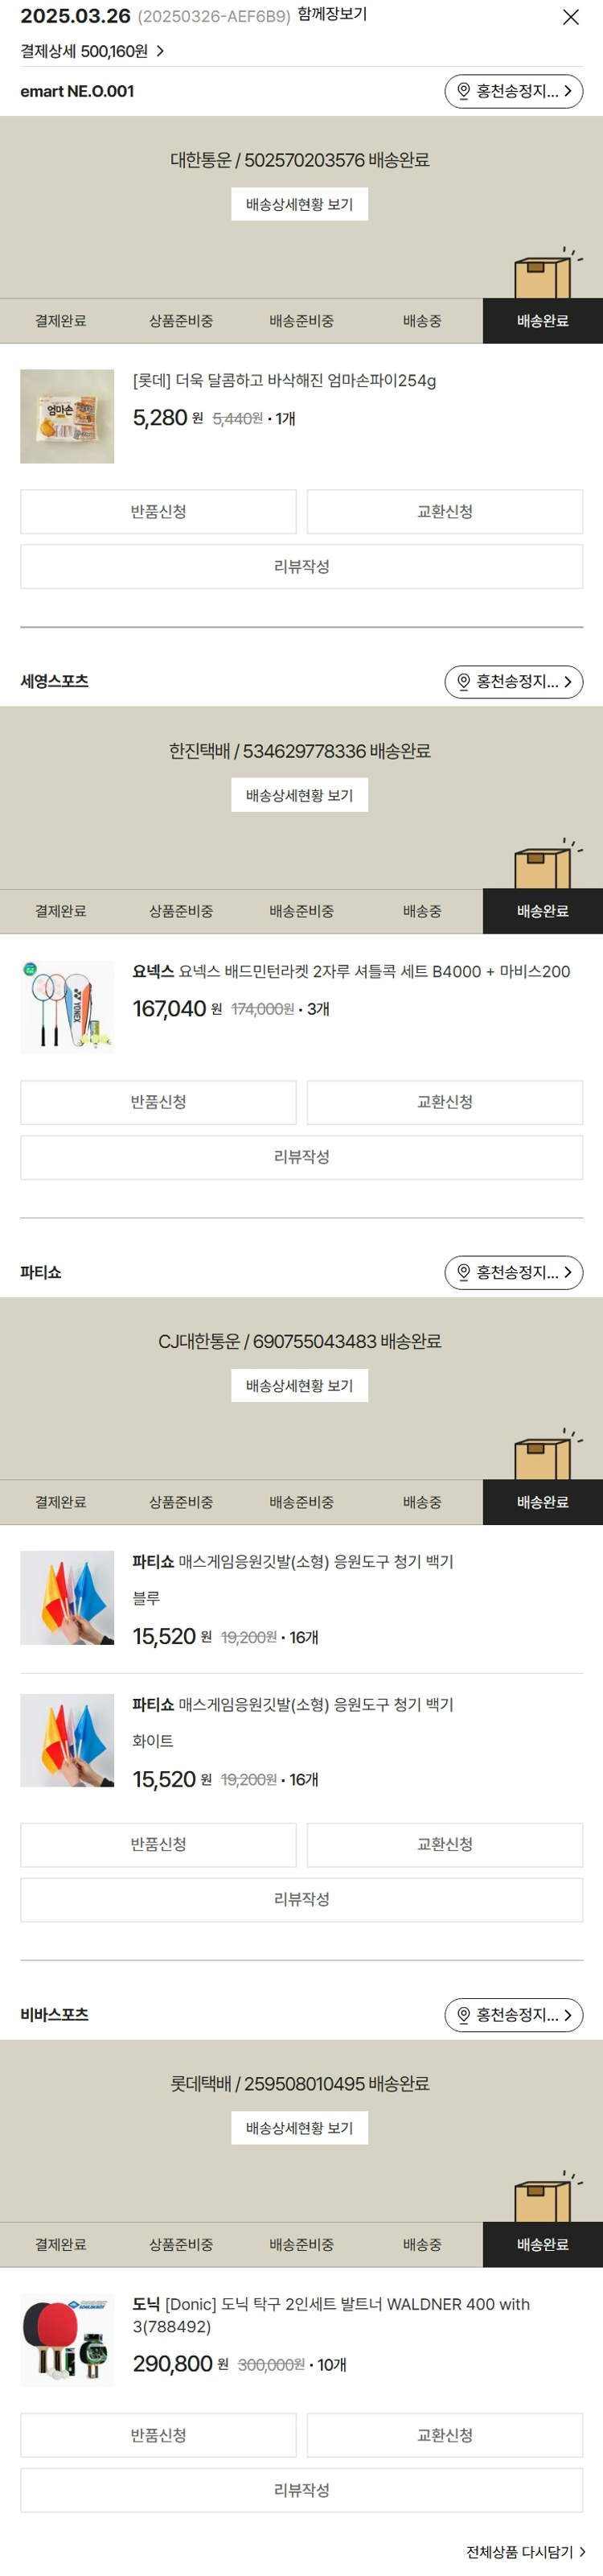Select 배송완료 step in emart progress bar
This screenshot has width=603, height=2576.
(x=542, y=321)
